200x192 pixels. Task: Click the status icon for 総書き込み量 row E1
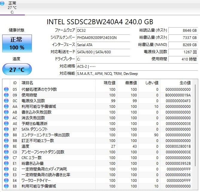point(6,163)
